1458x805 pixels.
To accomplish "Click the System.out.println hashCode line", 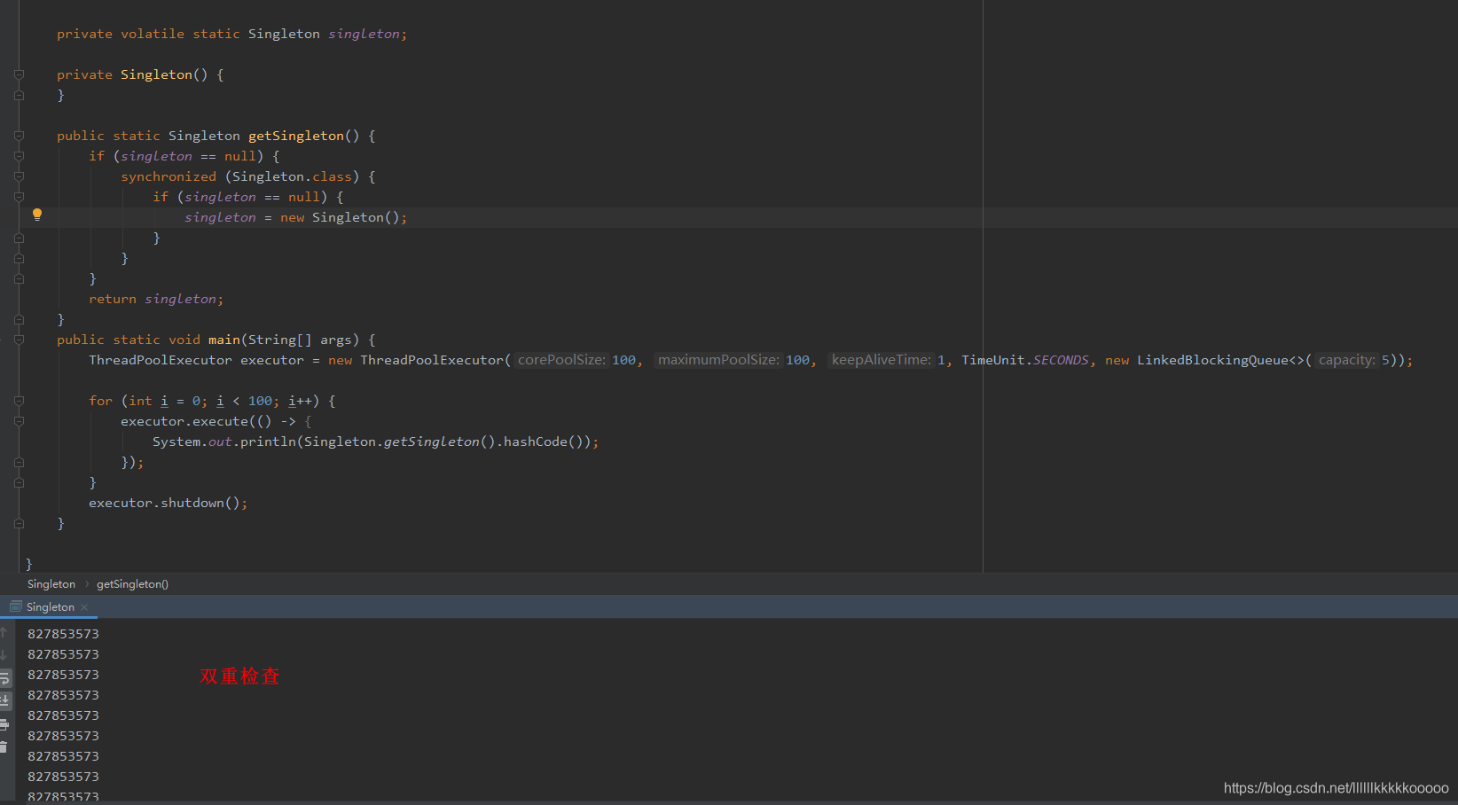I will coord(376,442).
